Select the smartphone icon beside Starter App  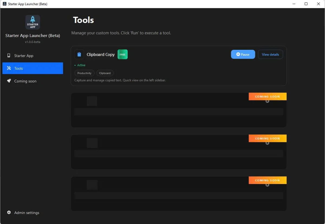pos(9,56)
